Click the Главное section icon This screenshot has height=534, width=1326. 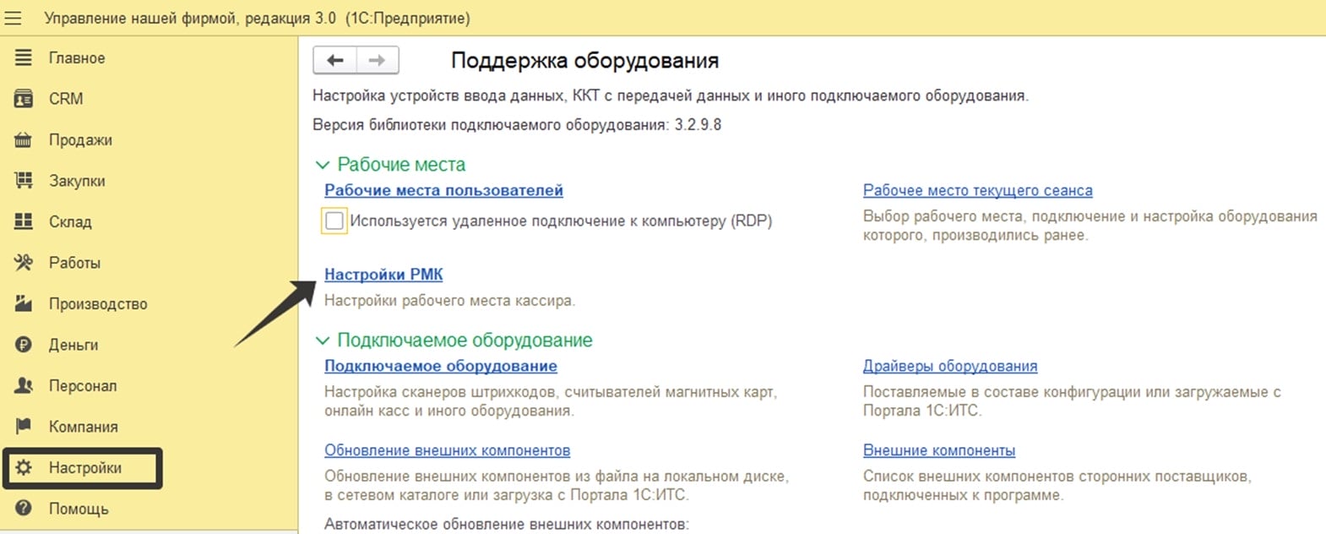[x=24, y=57]
